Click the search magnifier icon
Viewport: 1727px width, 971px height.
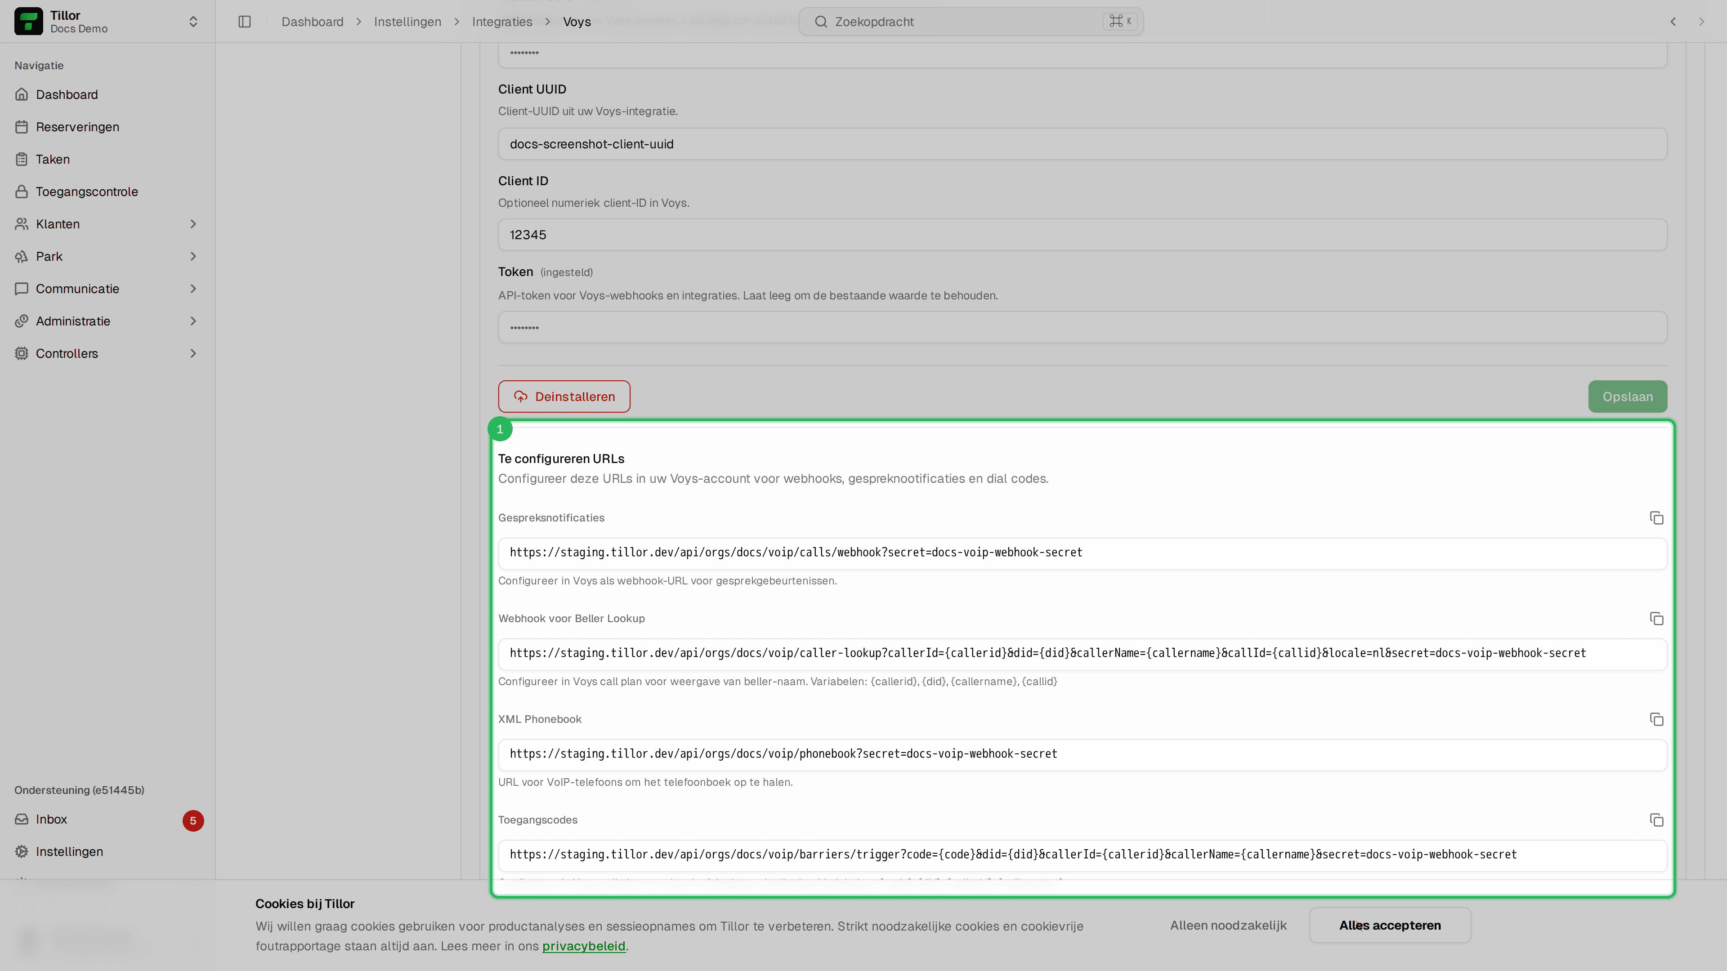click(x=821, y=22)
